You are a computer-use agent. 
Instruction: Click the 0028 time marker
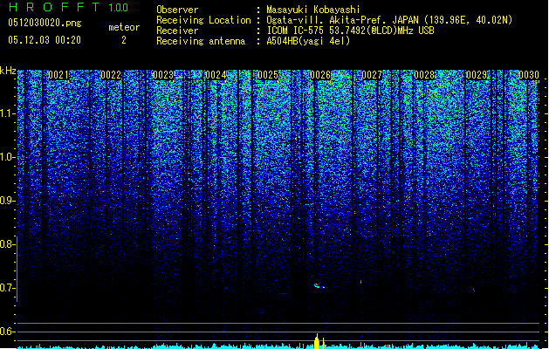(x=424, y=75)
